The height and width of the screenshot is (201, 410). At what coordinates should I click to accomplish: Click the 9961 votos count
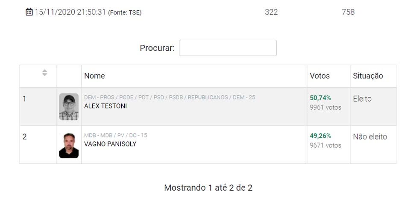[325, 108]
